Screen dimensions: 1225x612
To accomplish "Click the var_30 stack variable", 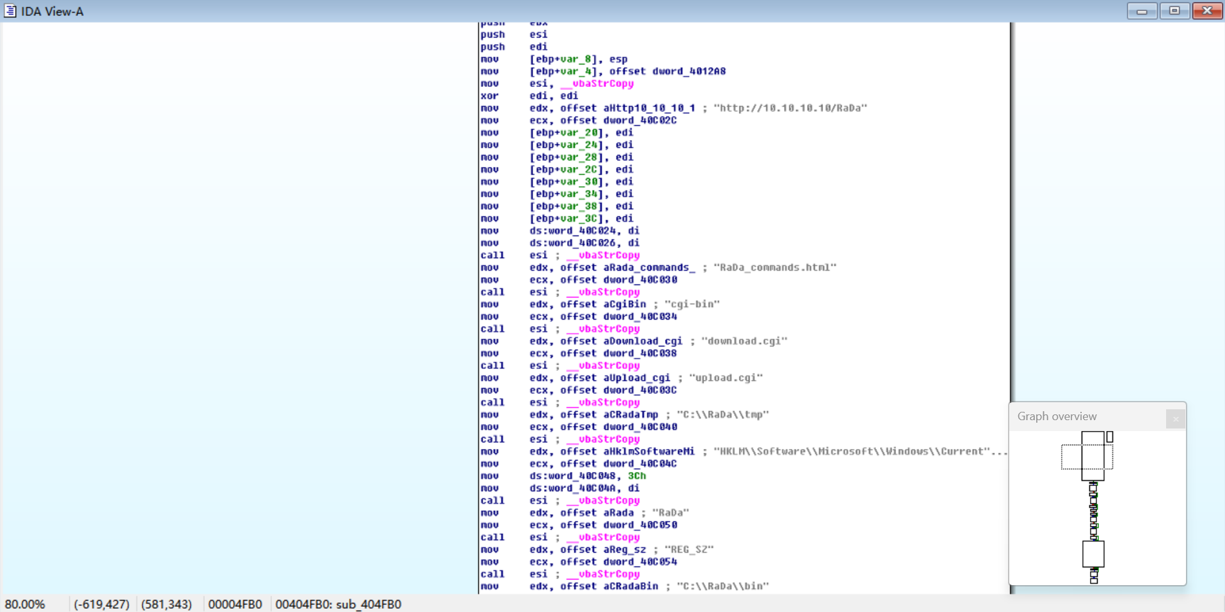I will click(x=579, y=182).
